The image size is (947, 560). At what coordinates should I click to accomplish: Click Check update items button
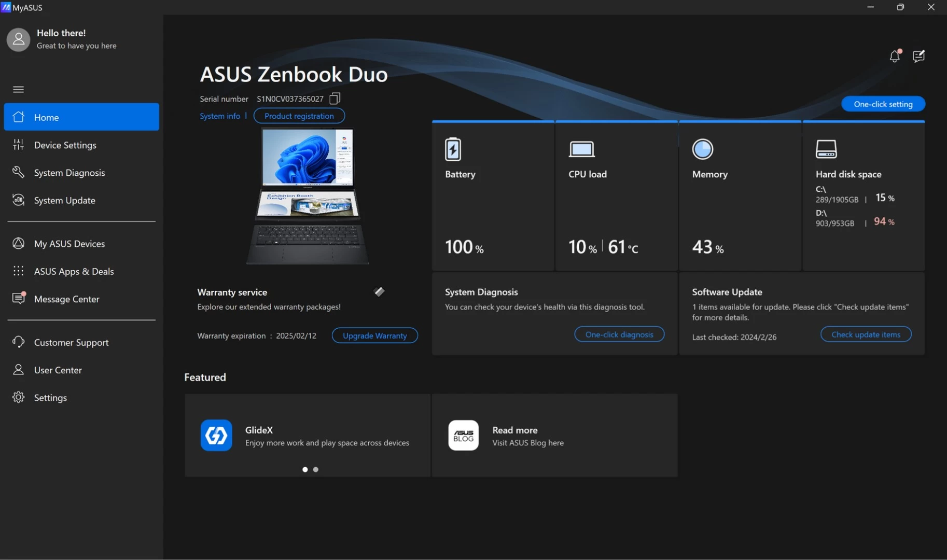866,334
